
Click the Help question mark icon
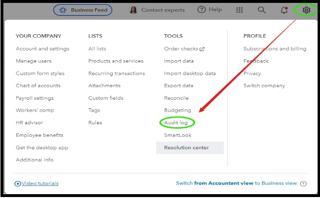[201, 10]
